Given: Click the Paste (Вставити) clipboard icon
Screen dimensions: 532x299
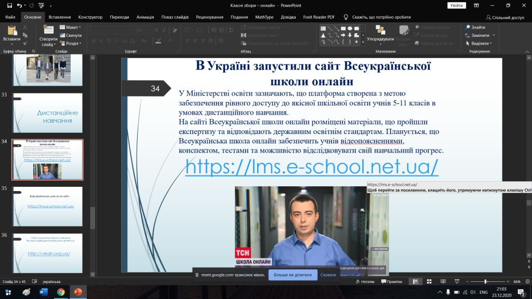Looking at the screenshot, I should (x=11, y=30).
